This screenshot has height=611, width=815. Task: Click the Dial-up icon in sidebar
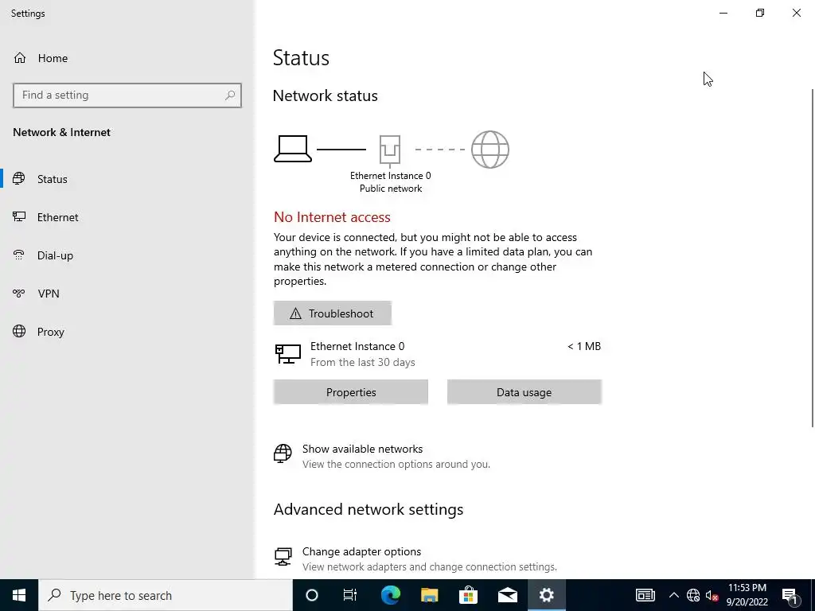point(19,255)
